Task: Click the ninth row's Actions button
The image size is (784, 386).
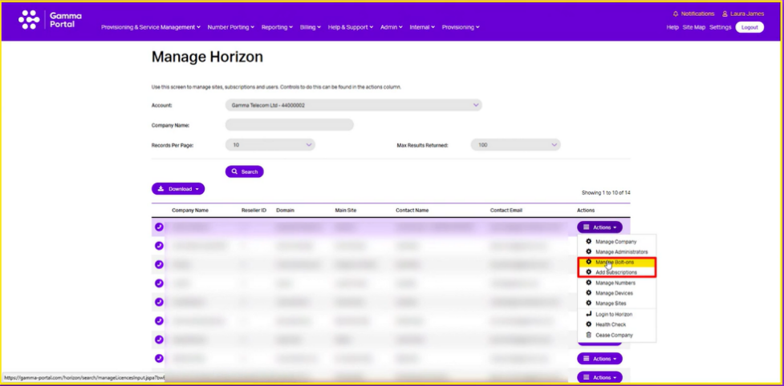Action: pos(599,377)
